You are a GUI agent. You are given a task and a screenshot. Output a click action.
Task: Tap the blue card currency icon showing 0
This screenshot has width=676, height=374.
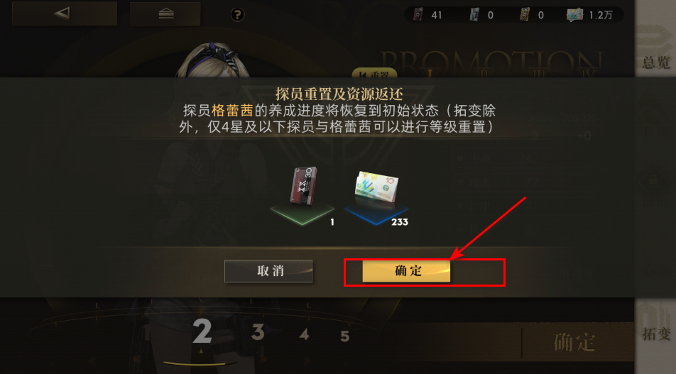474,15
